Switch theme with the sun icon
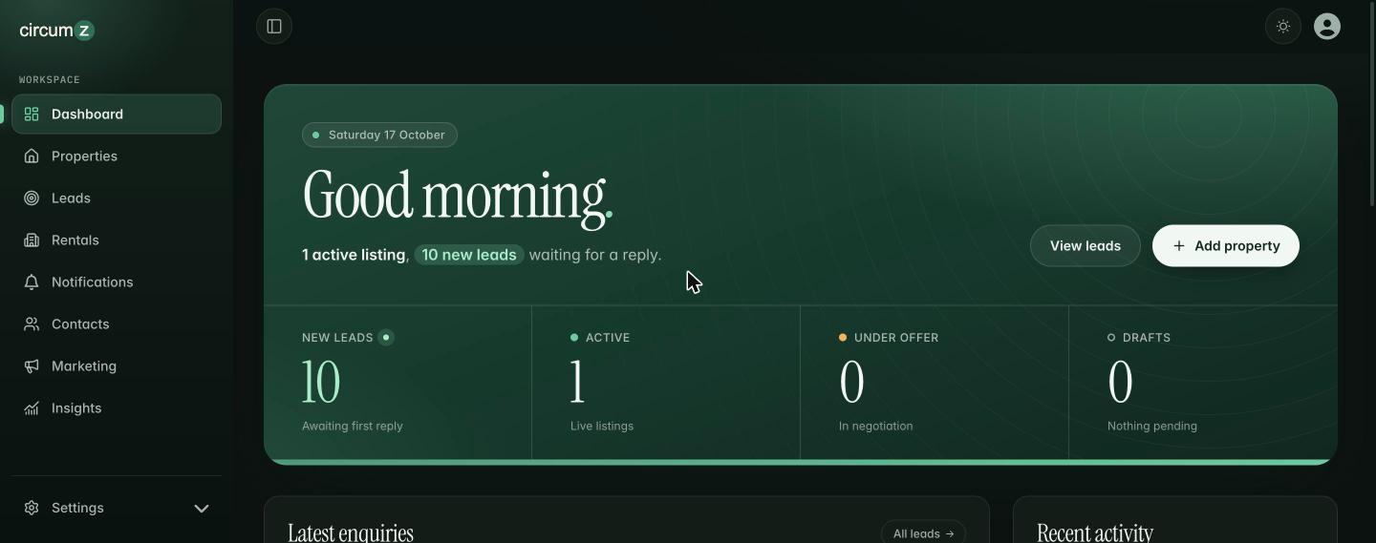This screenshot has width=1376, height=543. coord(1283,27)
